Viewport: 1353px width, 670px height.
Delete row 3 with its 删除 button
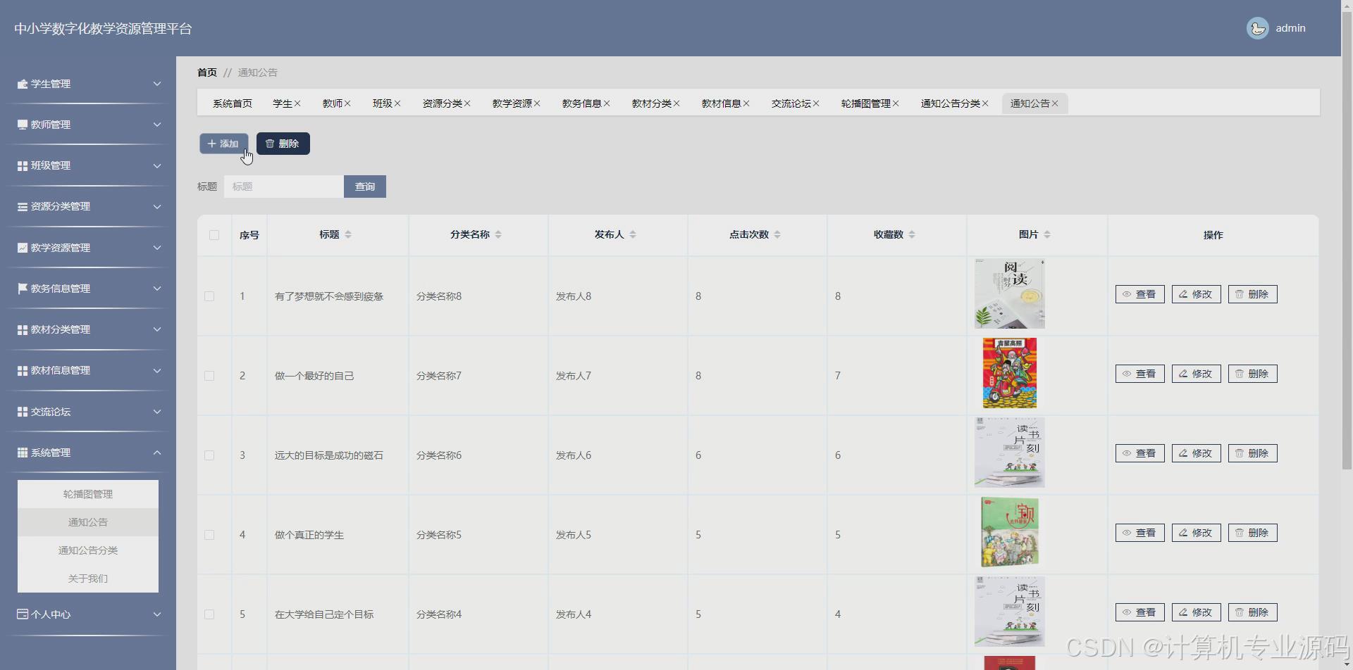pyautogui.click(x=1253, y=453)
